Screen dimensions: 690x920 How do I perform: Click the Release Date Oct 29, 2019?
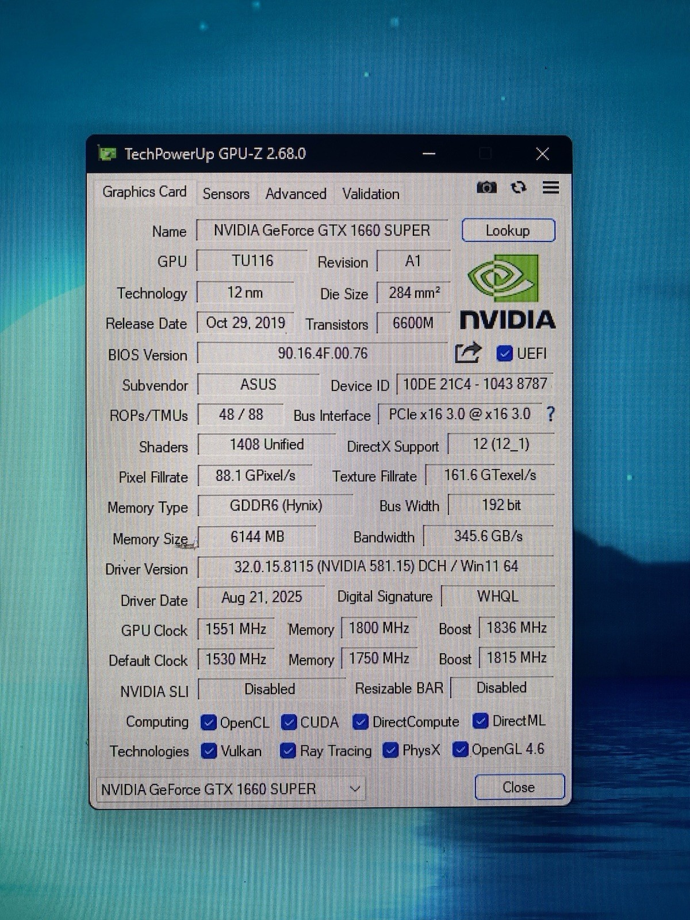pos(246,323)
